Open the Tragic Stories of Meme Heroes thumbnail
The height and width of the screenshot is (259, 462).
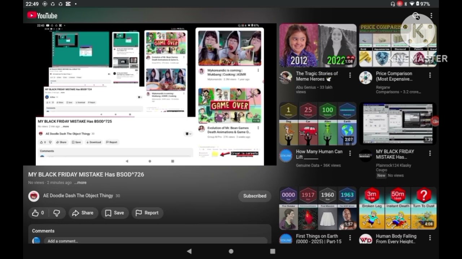pos(318,45)
